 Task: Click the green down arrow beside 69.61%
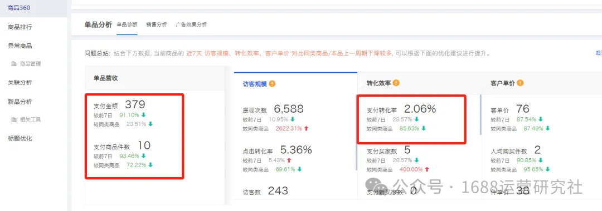click(299, 169)
